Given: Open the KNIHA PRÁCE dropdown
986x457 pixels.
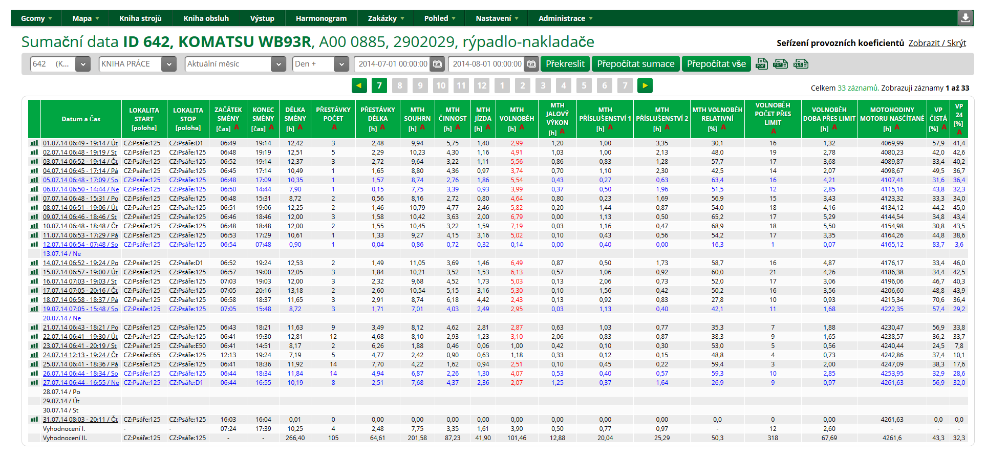Looking at the screenshot, I should point(138,64).
